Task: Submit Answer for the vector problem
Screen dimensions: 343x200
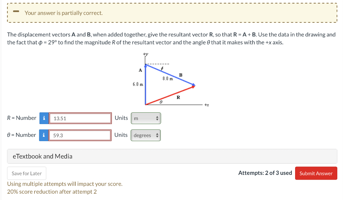Action: (316, 173)
